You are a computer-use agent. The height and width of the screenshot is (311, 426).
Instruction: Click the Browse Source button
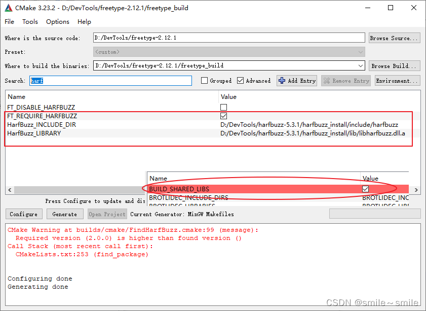(x=394, y=38)
